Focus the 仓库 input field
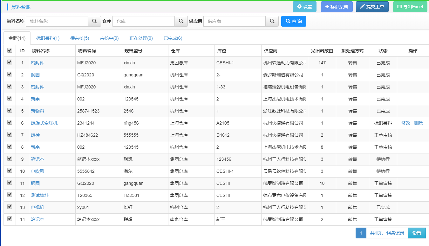429x246 pixels. [x=144, y=21]
